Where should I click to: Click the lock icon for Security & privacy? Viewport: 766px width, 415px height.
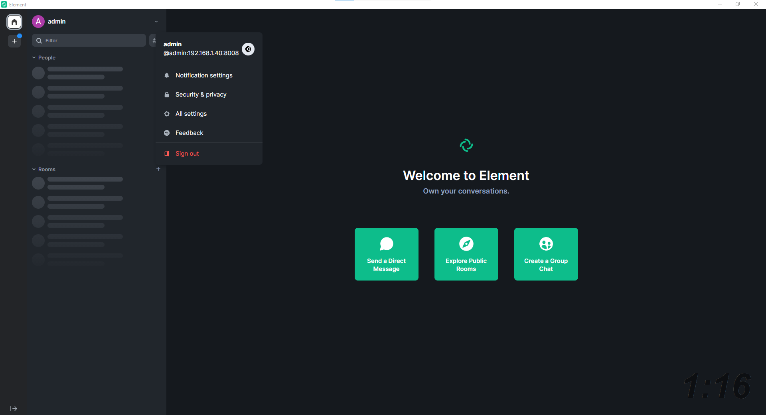[x=167, y=95]
